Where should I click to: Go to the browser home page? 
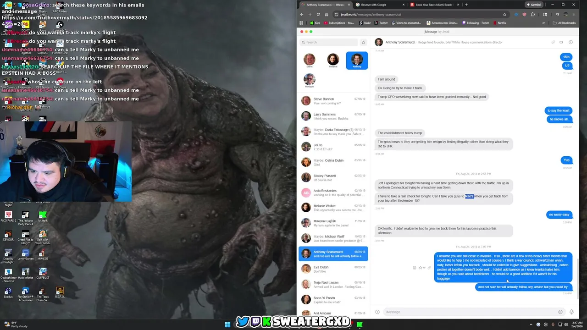[326, 14]
